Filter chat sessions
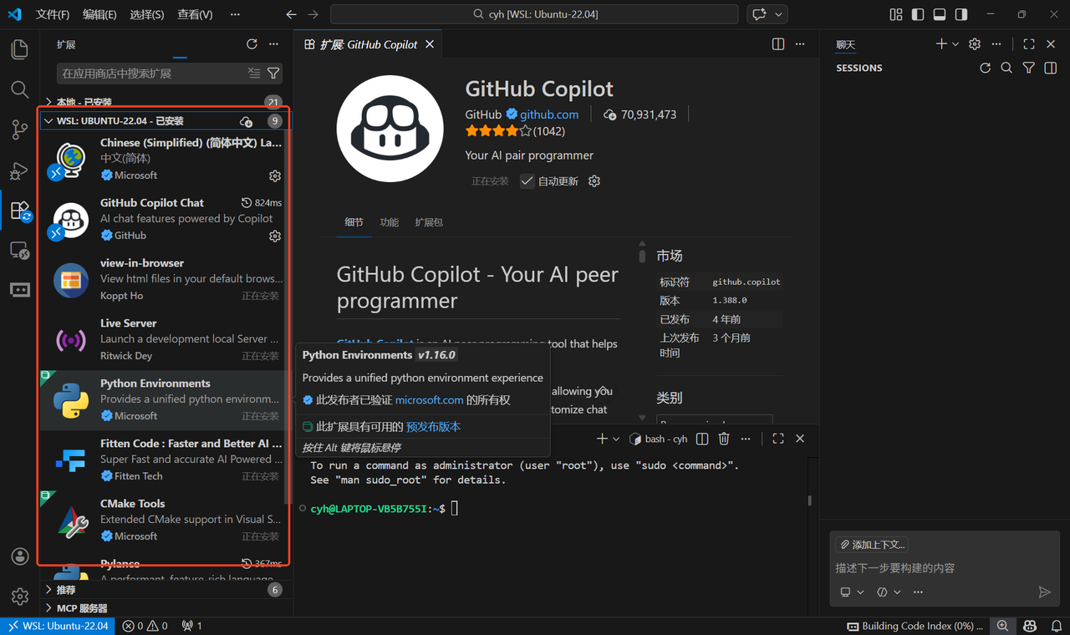This screenshot has width=1070, height=635. (1029, 68)
